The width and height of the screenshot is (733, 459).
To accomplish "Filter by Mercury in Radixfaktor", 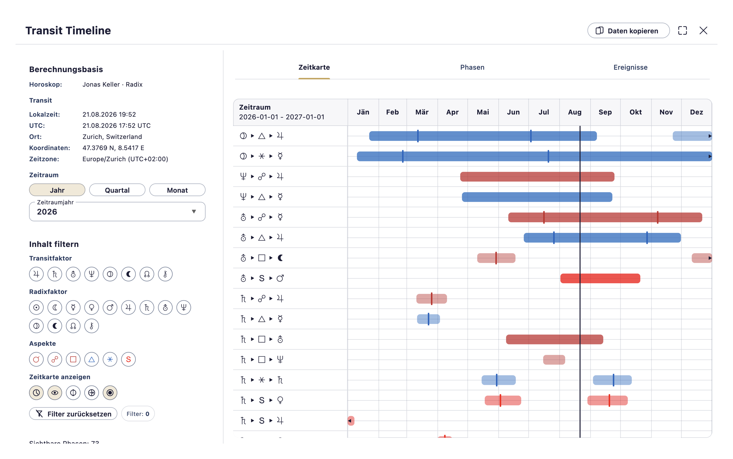I will pos(73,308).
